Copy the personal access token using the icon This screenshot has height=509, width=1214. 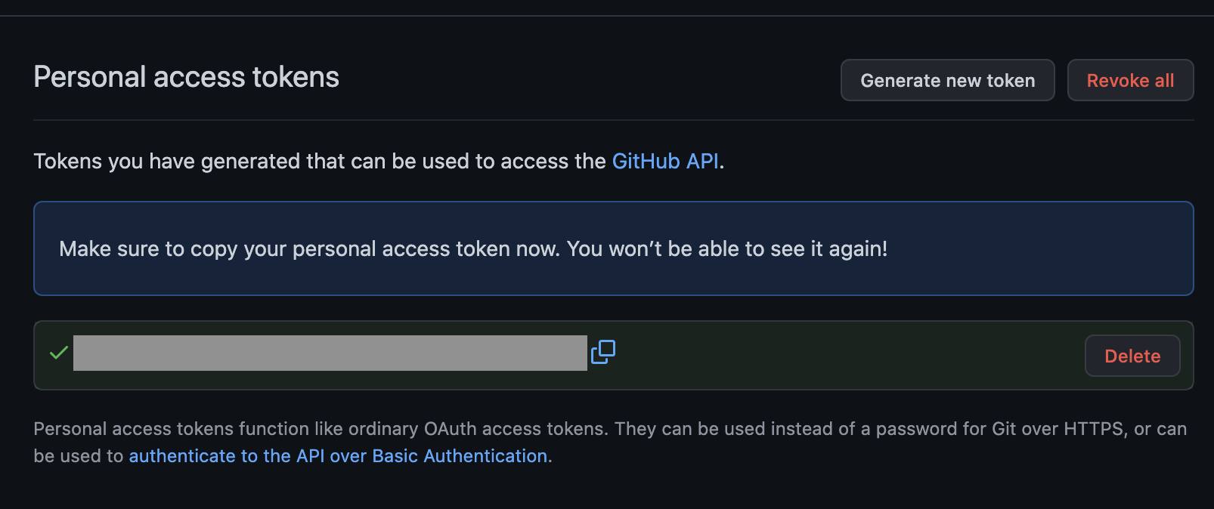pyautogui.click(x=602, y=352)
